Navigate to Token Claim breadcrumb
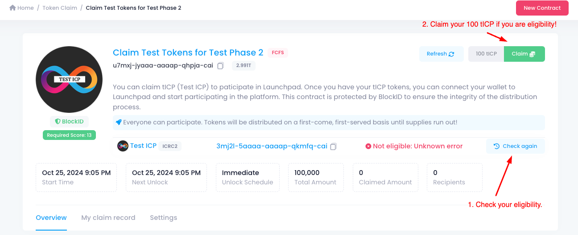The width and height of the screenshot is (578, 235). (x=60, y=8)
